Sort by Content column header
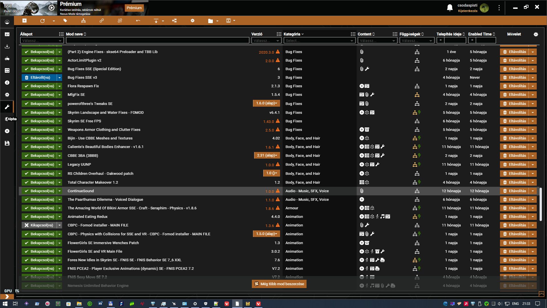Image resolution: width=547 pixels, height=308 pixels. tap(366, 34)
